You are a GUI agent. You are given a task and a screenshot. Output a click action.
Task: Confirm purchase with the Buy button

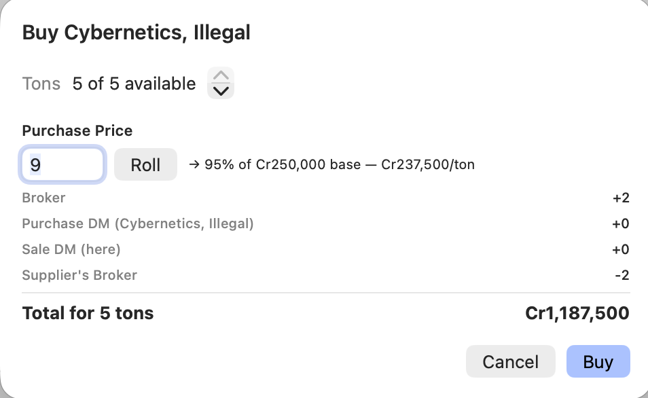tap(598, 361)
